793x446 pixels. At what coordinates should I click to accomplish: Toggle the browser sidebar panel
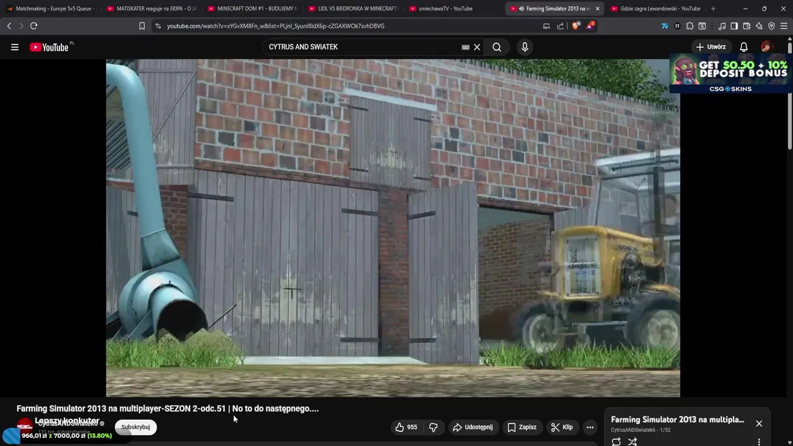tap(734, 26)
